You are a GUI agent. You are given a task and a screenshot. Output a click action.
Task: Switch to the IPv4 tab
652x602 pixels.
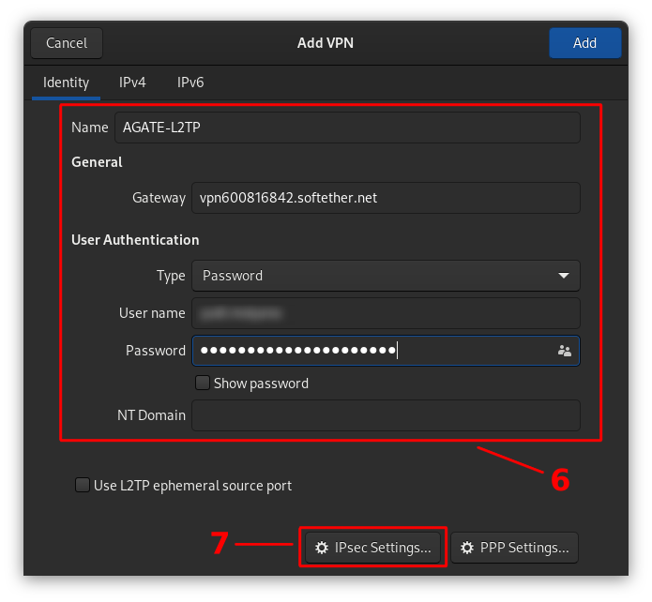point(132,83)
